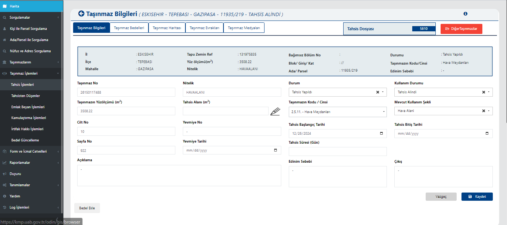Open Kamulaştırma İşlemleri in the sidebar
Image resolution: width=507 pixels, height=225 pixels.
pyautogui.click(x=29, y=118)
